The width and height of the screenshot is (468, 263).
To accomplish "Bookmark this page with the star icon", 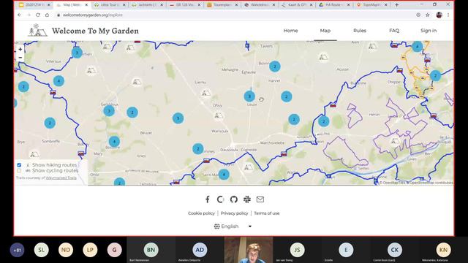I will [427, 15].
